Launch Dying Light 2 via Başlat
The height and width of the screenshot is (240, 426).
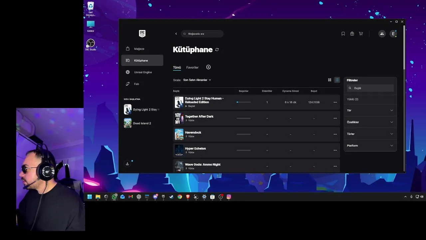tap(190, 106)
